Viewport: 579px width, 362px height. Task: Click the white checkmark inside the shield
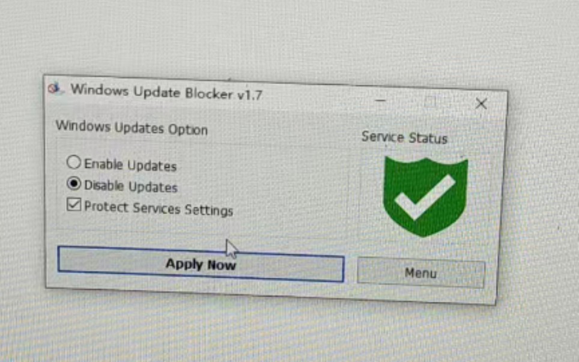[x=425, y=197]
